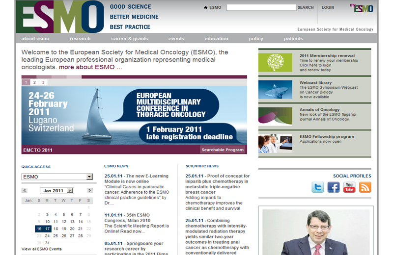Select January 28 in calendar
Screen dimensions: 393x255
[x=81, y=236]
